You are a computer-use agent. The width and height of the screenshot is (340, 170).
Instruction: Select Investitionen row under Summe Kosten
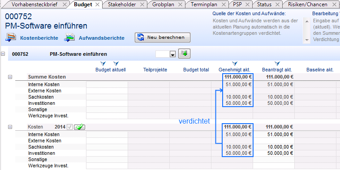coord(41,103)
